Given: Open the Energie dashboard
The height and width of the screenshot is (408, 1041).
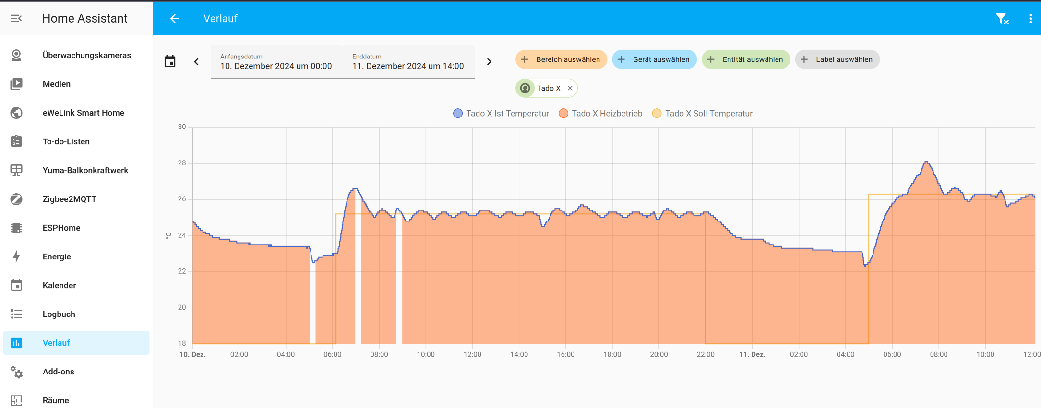Looking at the screenshot, I should pos(76,256).
